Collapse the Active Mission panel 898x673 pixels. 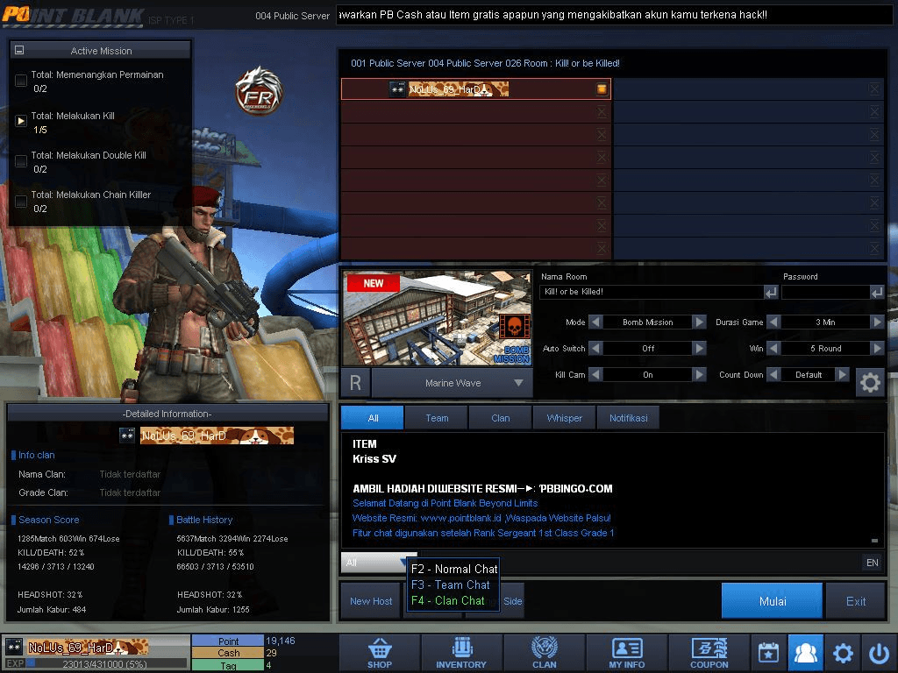pos(19,50)
